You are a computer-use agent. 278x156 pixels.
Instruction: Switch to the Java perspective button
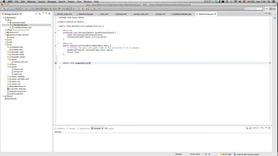pos(273,9)
